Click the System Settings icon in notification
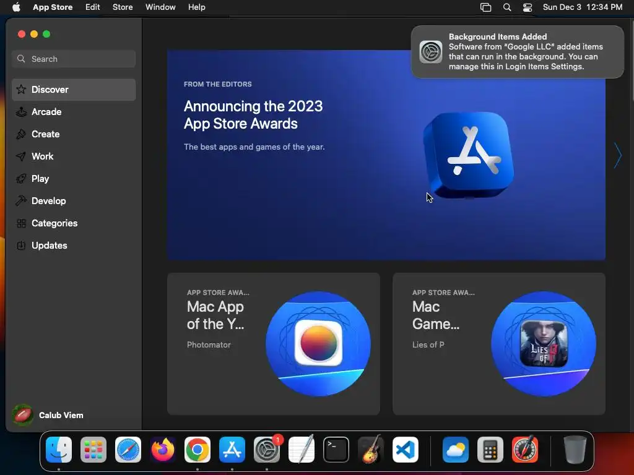Screen dimensions: 634x475 coord(431,52)
